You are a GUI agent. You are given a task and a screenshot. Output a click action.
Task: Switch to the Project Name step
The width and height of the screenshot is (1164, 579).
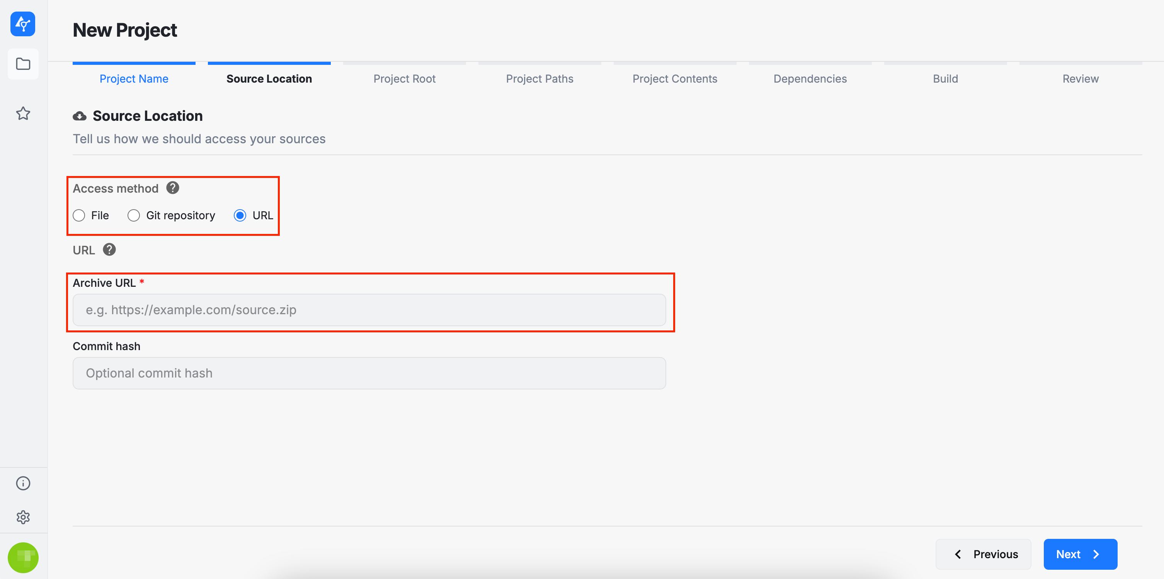coord(134,78)
